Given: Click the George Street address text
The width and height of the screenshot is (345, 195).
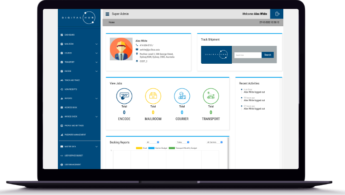Looking at the screenshot, I should (157, 55).
